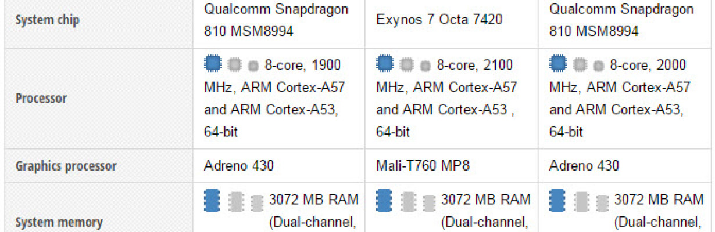
Task: Click the Mali-T760 MP8 graphics entry
Action: point(423,166)
